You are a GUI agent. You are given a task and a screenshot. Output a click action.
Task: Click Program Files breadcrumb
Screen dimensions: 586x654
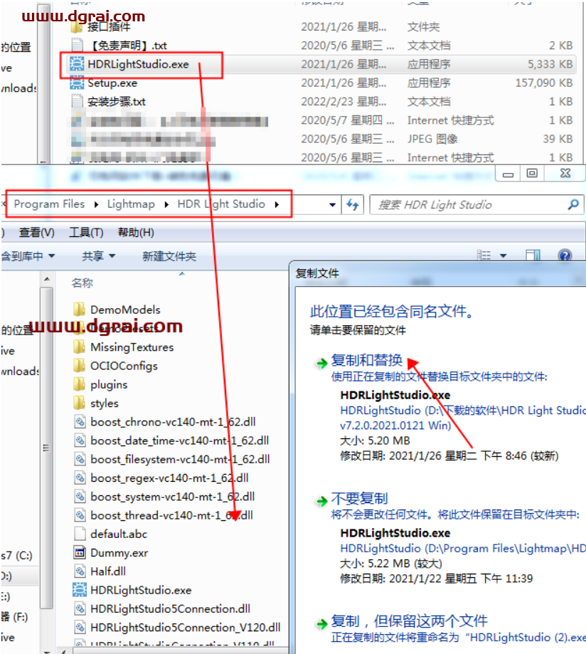point(49,204)
